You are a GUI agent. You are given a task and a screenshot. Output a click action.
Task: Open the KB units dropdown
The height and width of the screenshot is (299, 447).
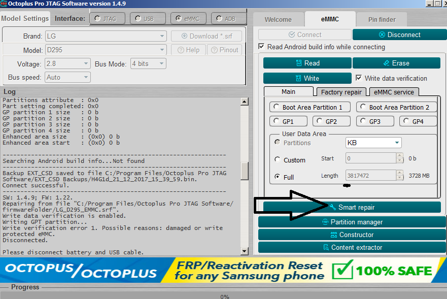point(373,143)
